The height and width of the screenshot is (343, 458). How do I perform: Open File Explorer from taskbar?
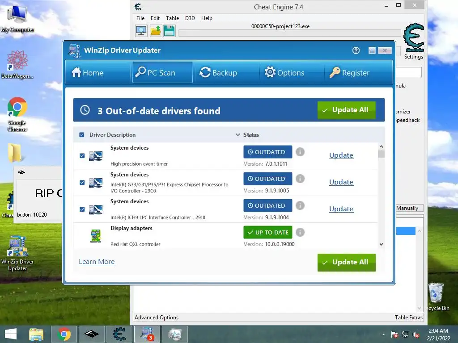click(x=36, y=334)
